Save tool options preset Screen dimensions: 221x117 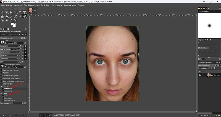point(3,115)
